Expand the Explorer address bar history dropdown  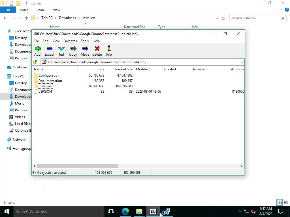217,18
